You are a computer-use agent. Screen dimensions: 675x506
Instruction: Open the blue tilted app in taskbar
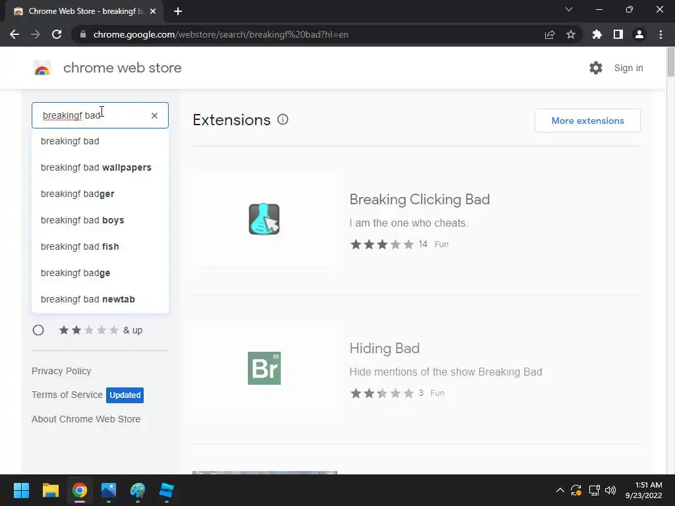click(x=167, y=490)
